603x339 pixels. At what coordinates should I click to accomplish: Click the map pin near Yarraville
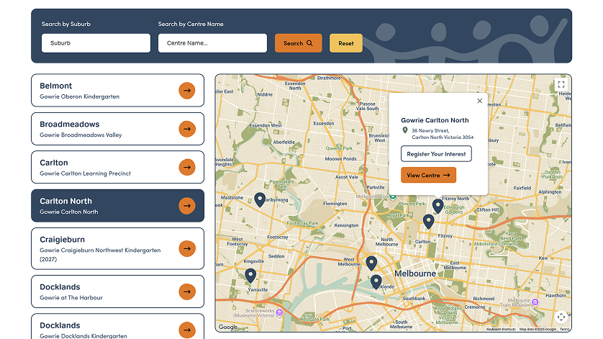[250, 276]
